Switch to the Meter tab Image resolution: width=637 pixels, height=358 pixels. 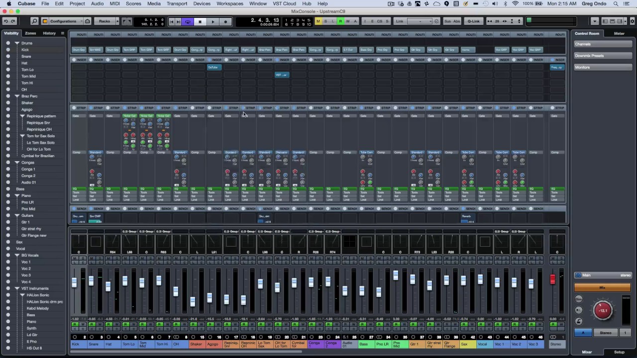tap(619, 33)
